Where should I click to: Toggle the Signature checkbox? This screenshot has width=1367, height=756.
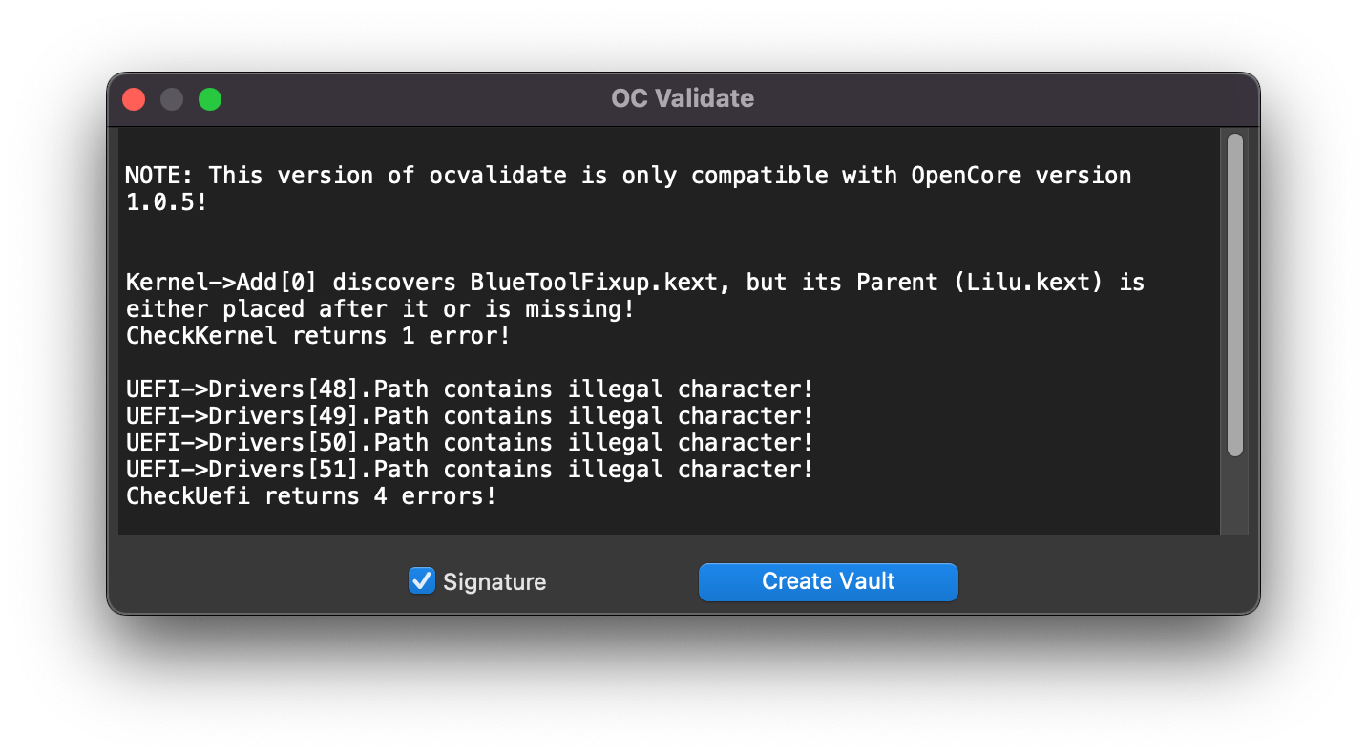coord(421,580)
